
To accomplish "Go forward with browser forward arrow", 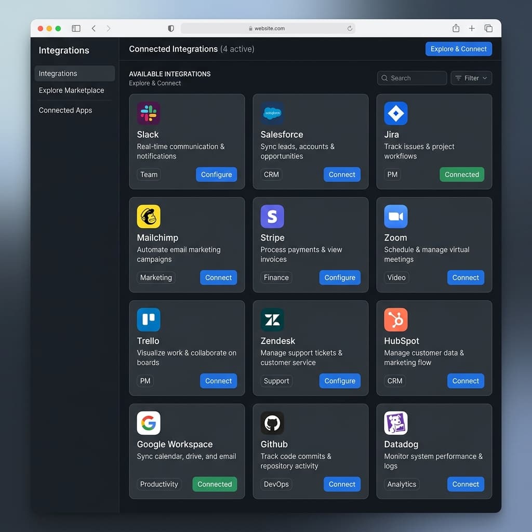I will tap(108, 29).
